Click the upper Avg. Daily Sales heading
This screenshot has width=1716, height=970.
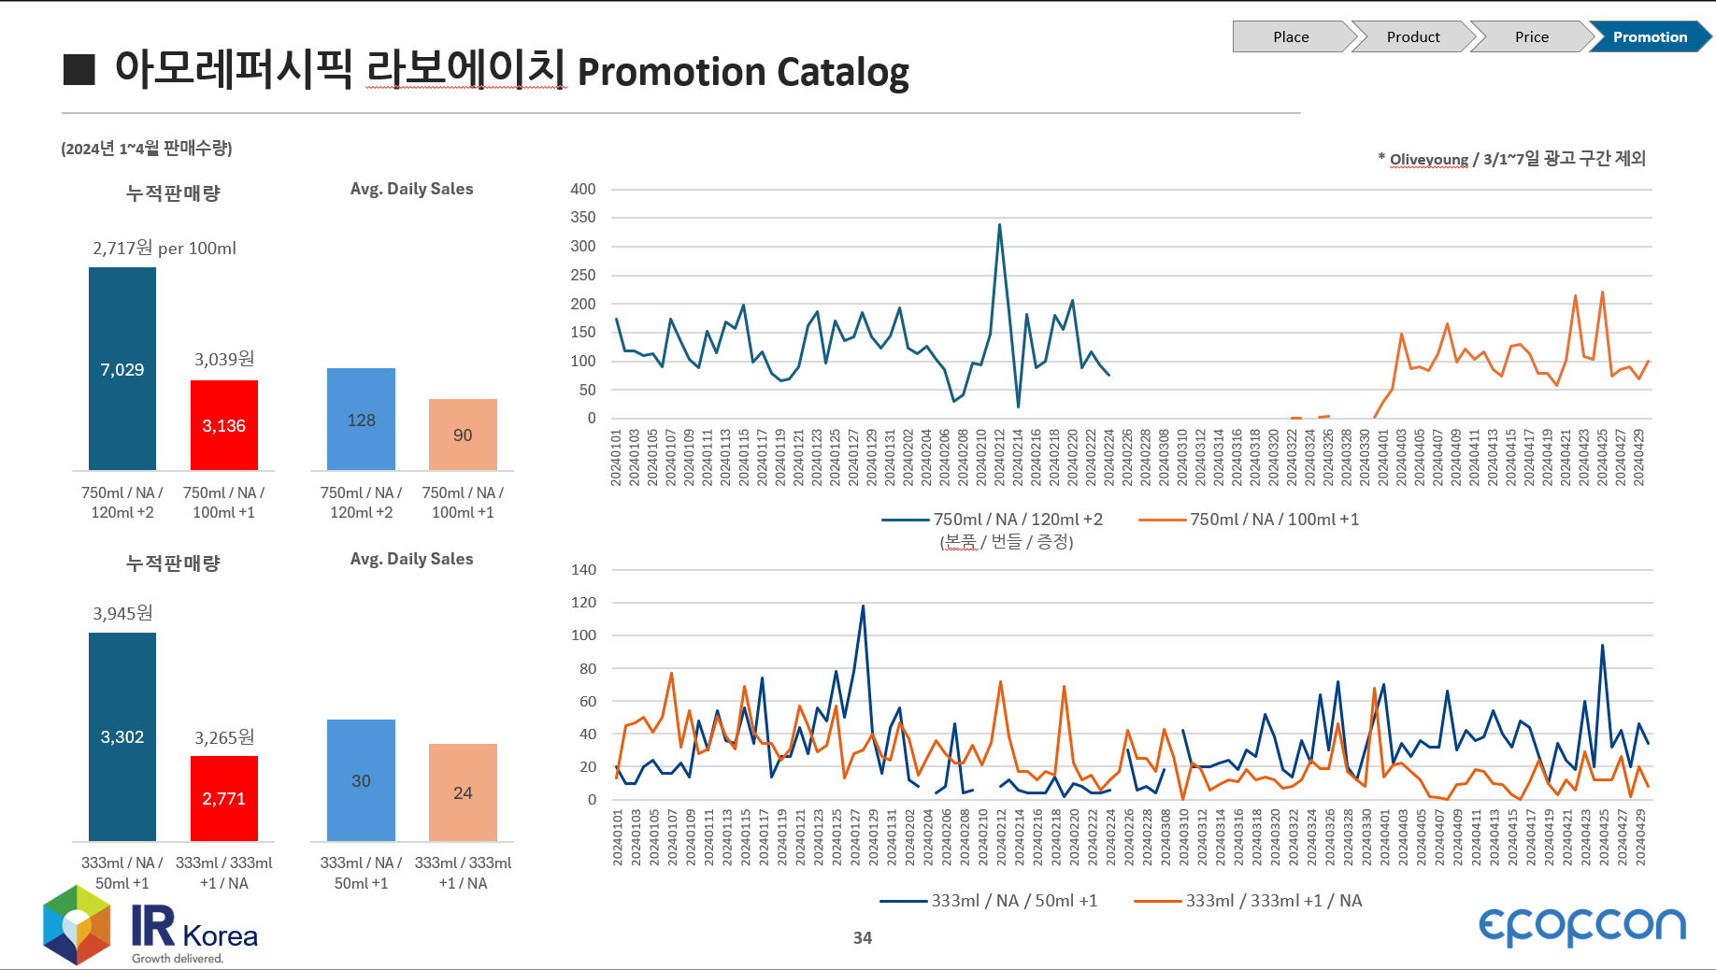411,189
